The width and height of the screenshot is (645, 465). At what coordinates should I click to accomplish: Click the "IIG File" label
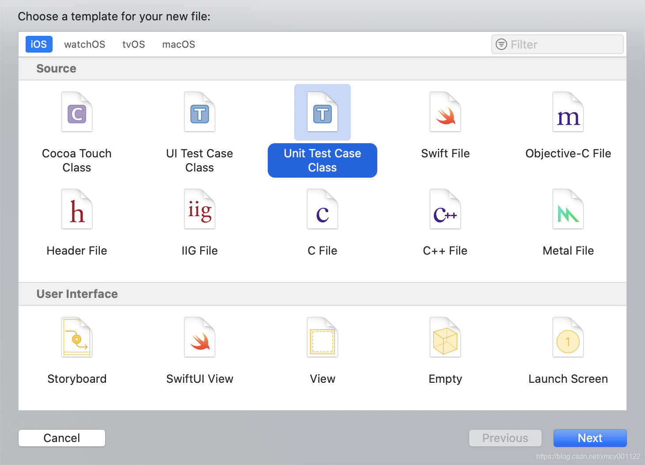(x=200, y=251)
